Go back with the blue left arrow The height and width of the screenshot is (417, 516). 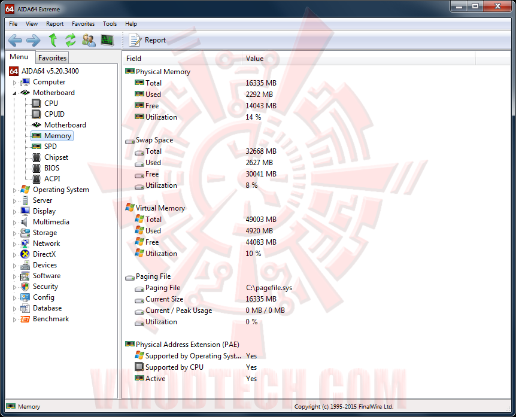(x=15, y=41)
